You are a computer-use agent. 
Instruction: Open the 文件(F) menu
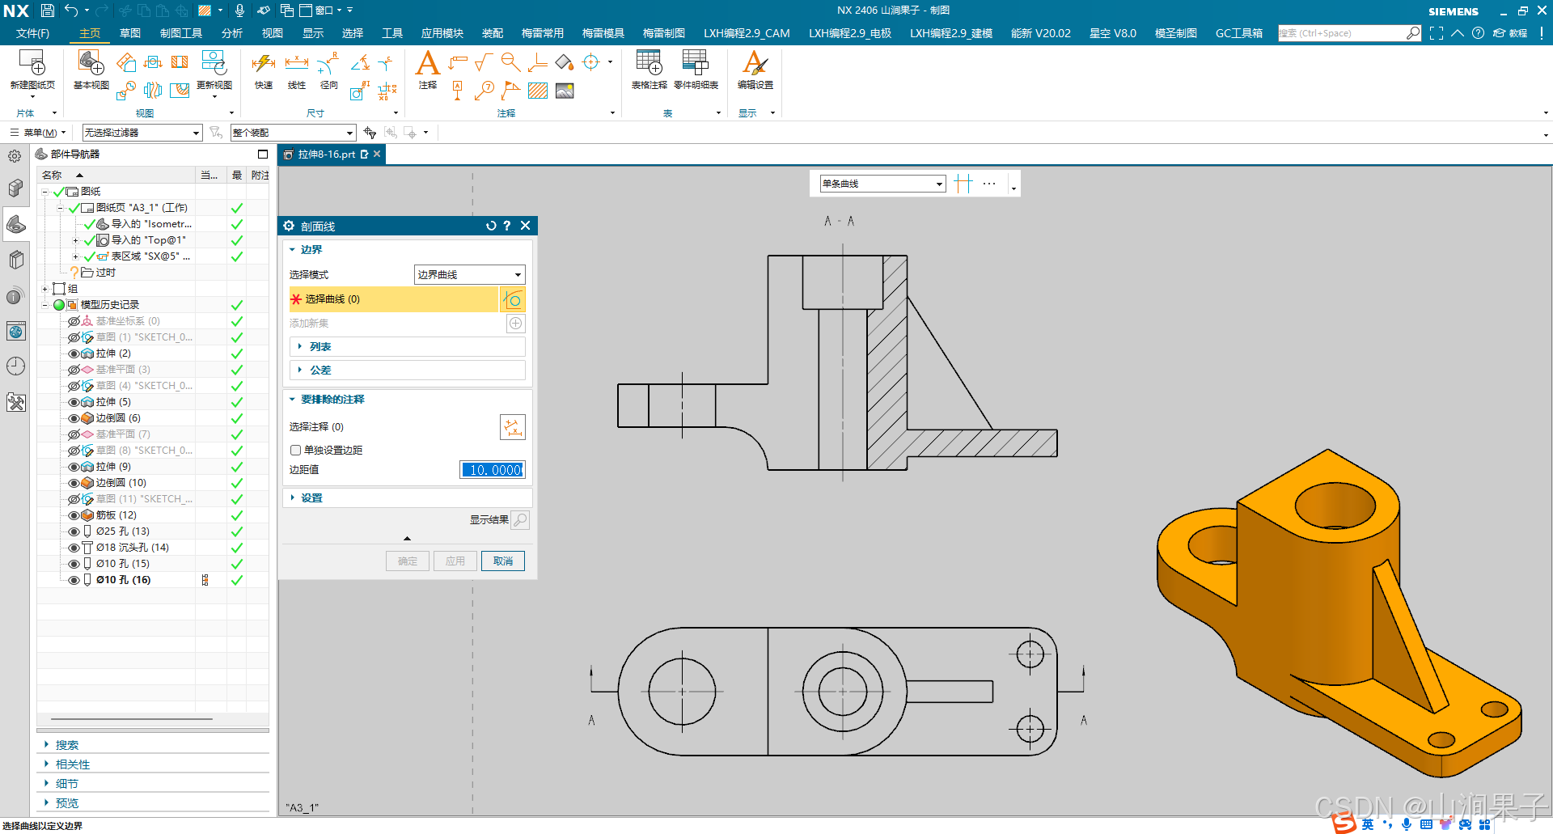click(x=32, y=33)
